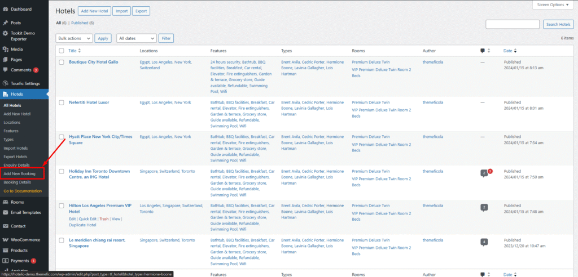This screenshot has width=578, height=277.
Task: Tick the checkbox for Boutique City Hotel Gallo
Action: point(62,62)
